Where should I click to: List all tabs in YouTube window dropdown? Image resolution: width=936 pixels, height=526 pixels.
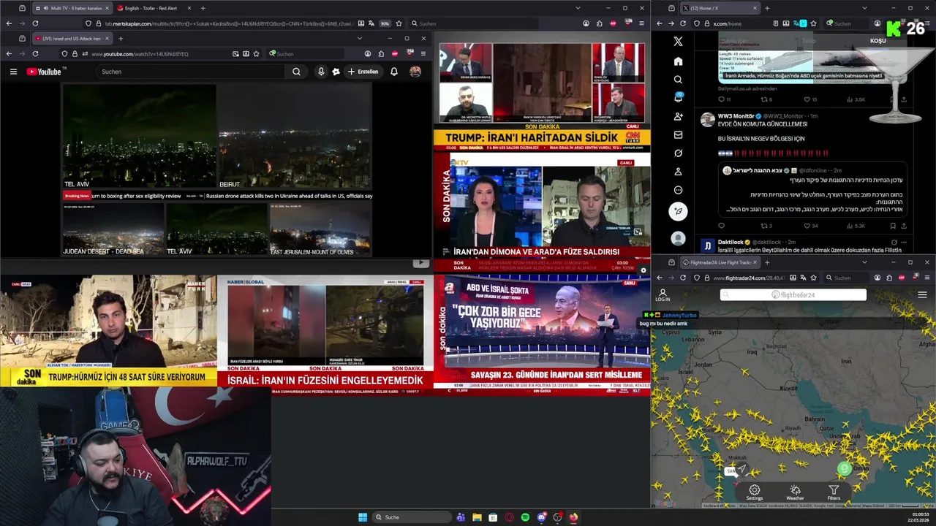click(x=359, y=38)
